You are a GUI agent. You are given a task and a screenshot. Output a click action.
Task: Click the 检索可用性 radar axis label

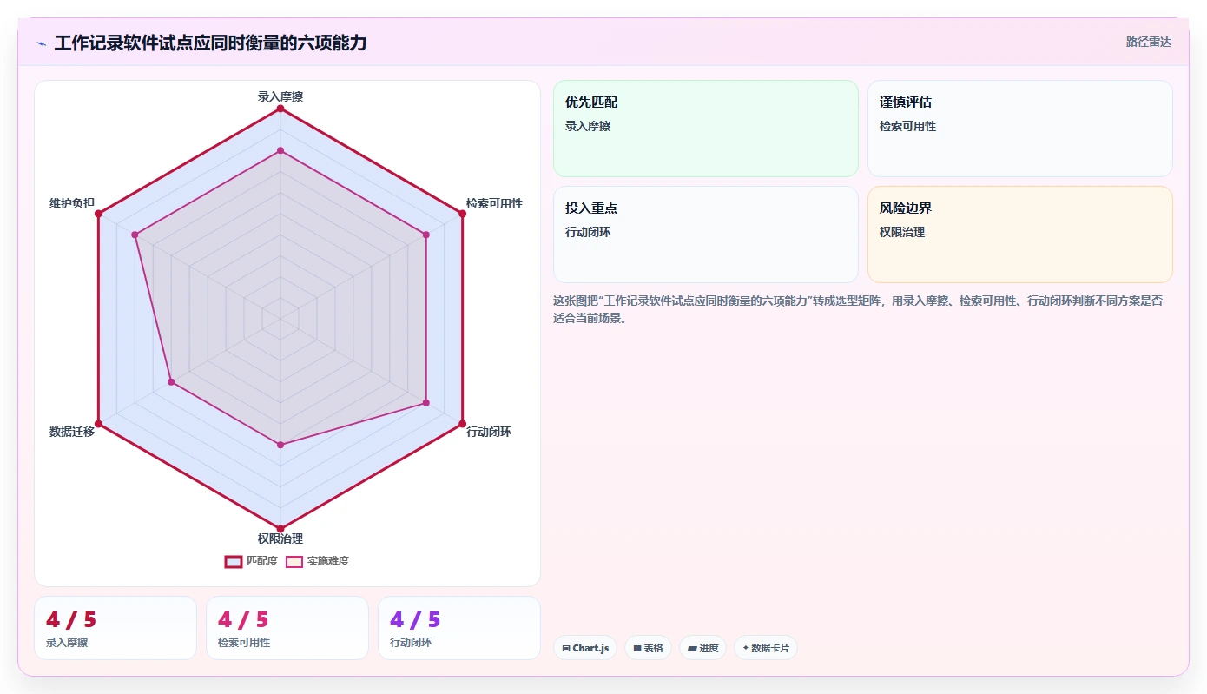494,203
